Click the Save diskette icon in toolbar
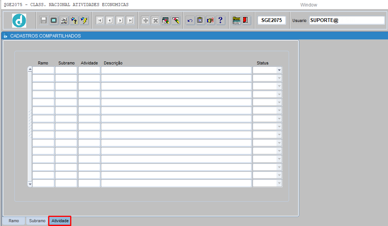 [x=44, y=20]
